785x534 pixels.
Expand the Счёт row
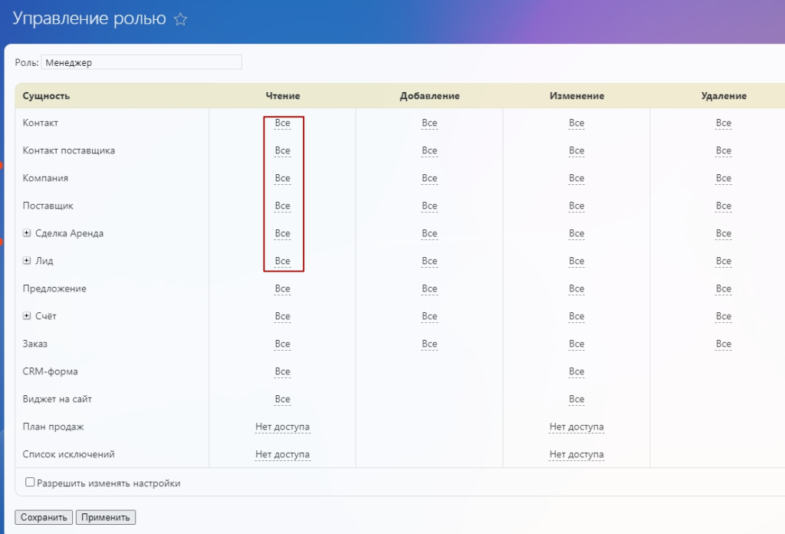pos(27,316)
